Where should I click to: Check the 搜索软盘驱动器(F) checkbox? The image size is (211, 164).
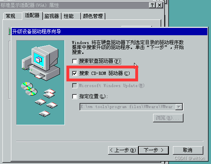tap(75, 61)
